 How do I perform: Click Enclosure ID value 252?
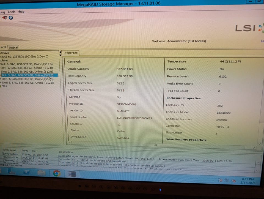tap(220, 106)
